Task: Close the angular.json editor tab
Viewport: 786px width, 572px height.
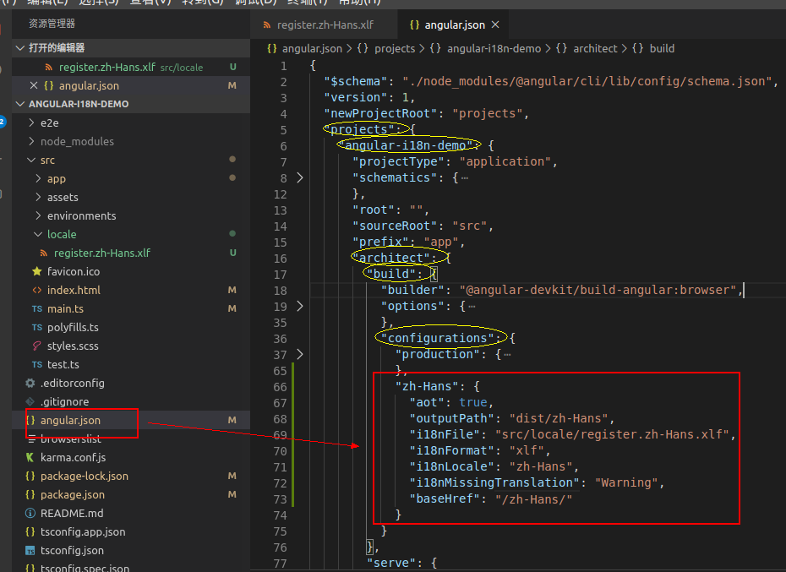Action: 495,25
